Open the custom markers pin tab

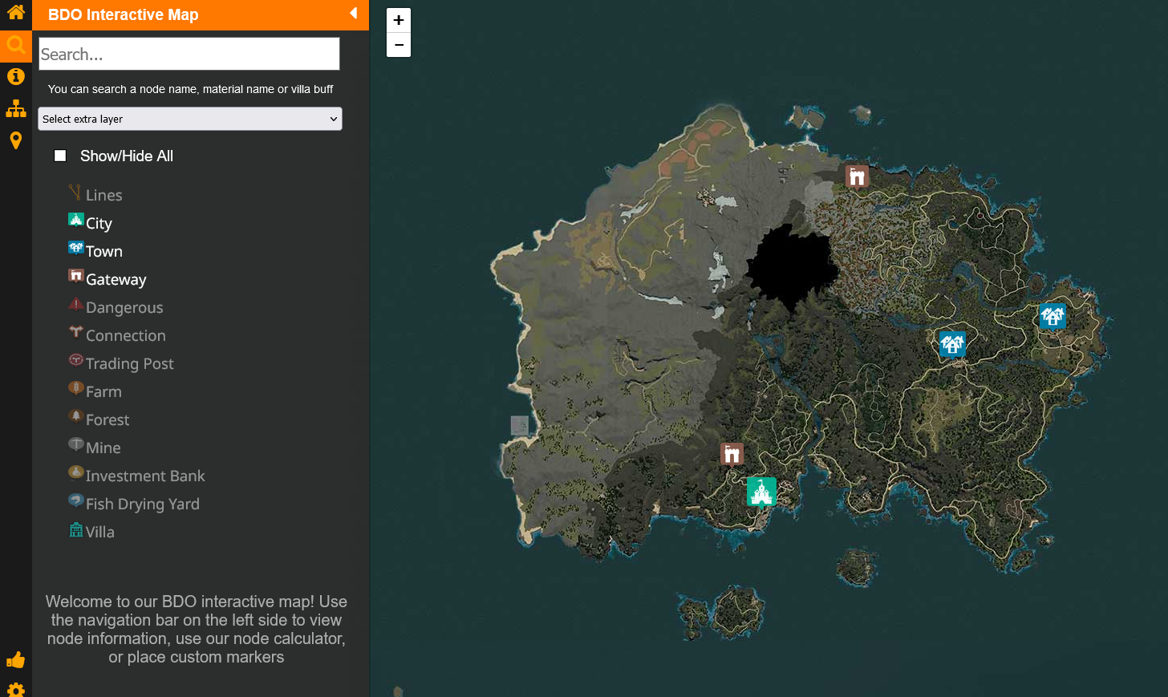[16, 141]
